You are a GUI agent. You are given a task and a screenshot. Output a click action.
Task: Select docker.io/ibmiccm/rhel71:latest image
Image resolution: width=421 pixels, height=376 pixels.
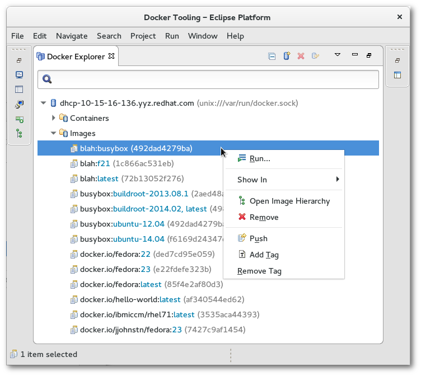[170, 314]
